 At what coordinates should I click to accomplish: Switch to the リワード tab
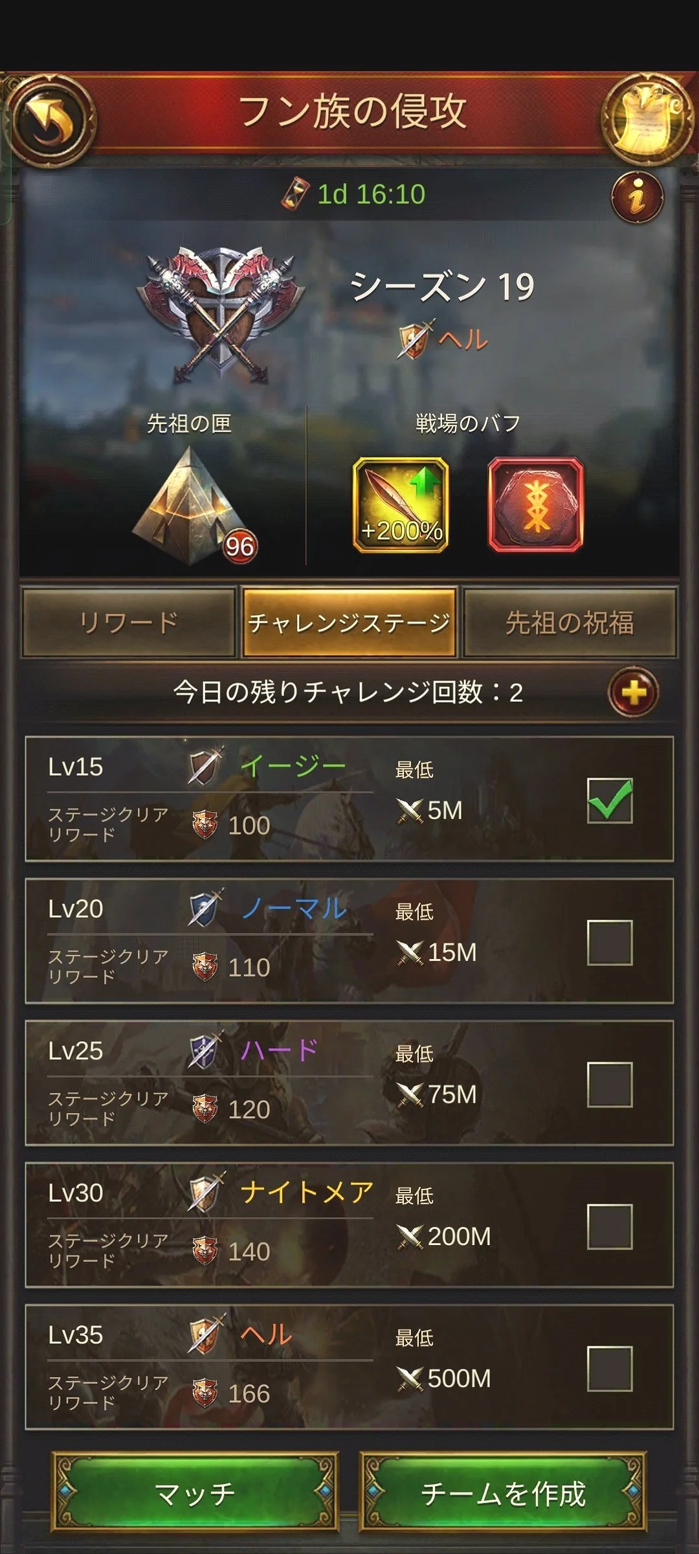(128, 622)
